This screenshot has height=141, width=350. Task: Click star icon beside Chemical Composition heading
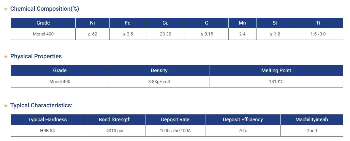point(6,9)
